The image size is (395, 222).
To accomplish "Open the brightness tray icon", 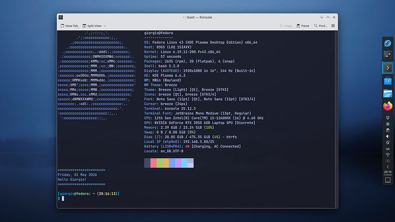I will (388, 118).
